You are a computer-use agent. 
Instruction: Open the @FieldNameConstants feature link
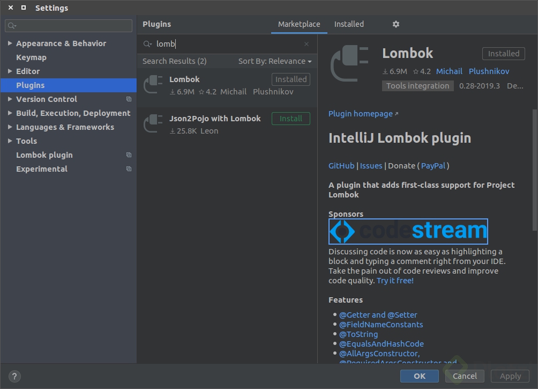coord(381,325)
